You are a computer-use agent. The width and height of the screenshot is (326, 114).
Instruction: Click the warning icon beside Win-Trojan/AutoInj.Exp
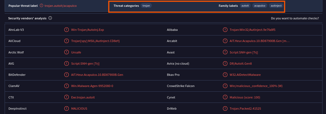pos(66,30)
